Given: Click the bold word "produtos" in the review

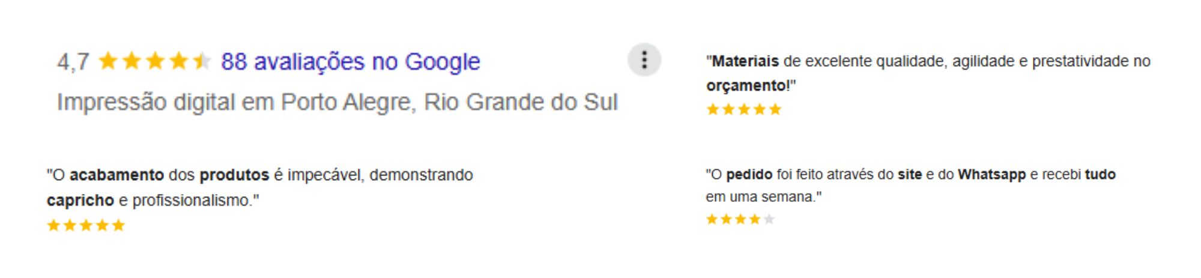Looking at the screenshot, I should coord(234,175).
